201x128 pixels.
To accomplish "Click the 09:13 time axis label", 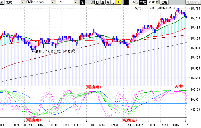I will coord(3,125).
